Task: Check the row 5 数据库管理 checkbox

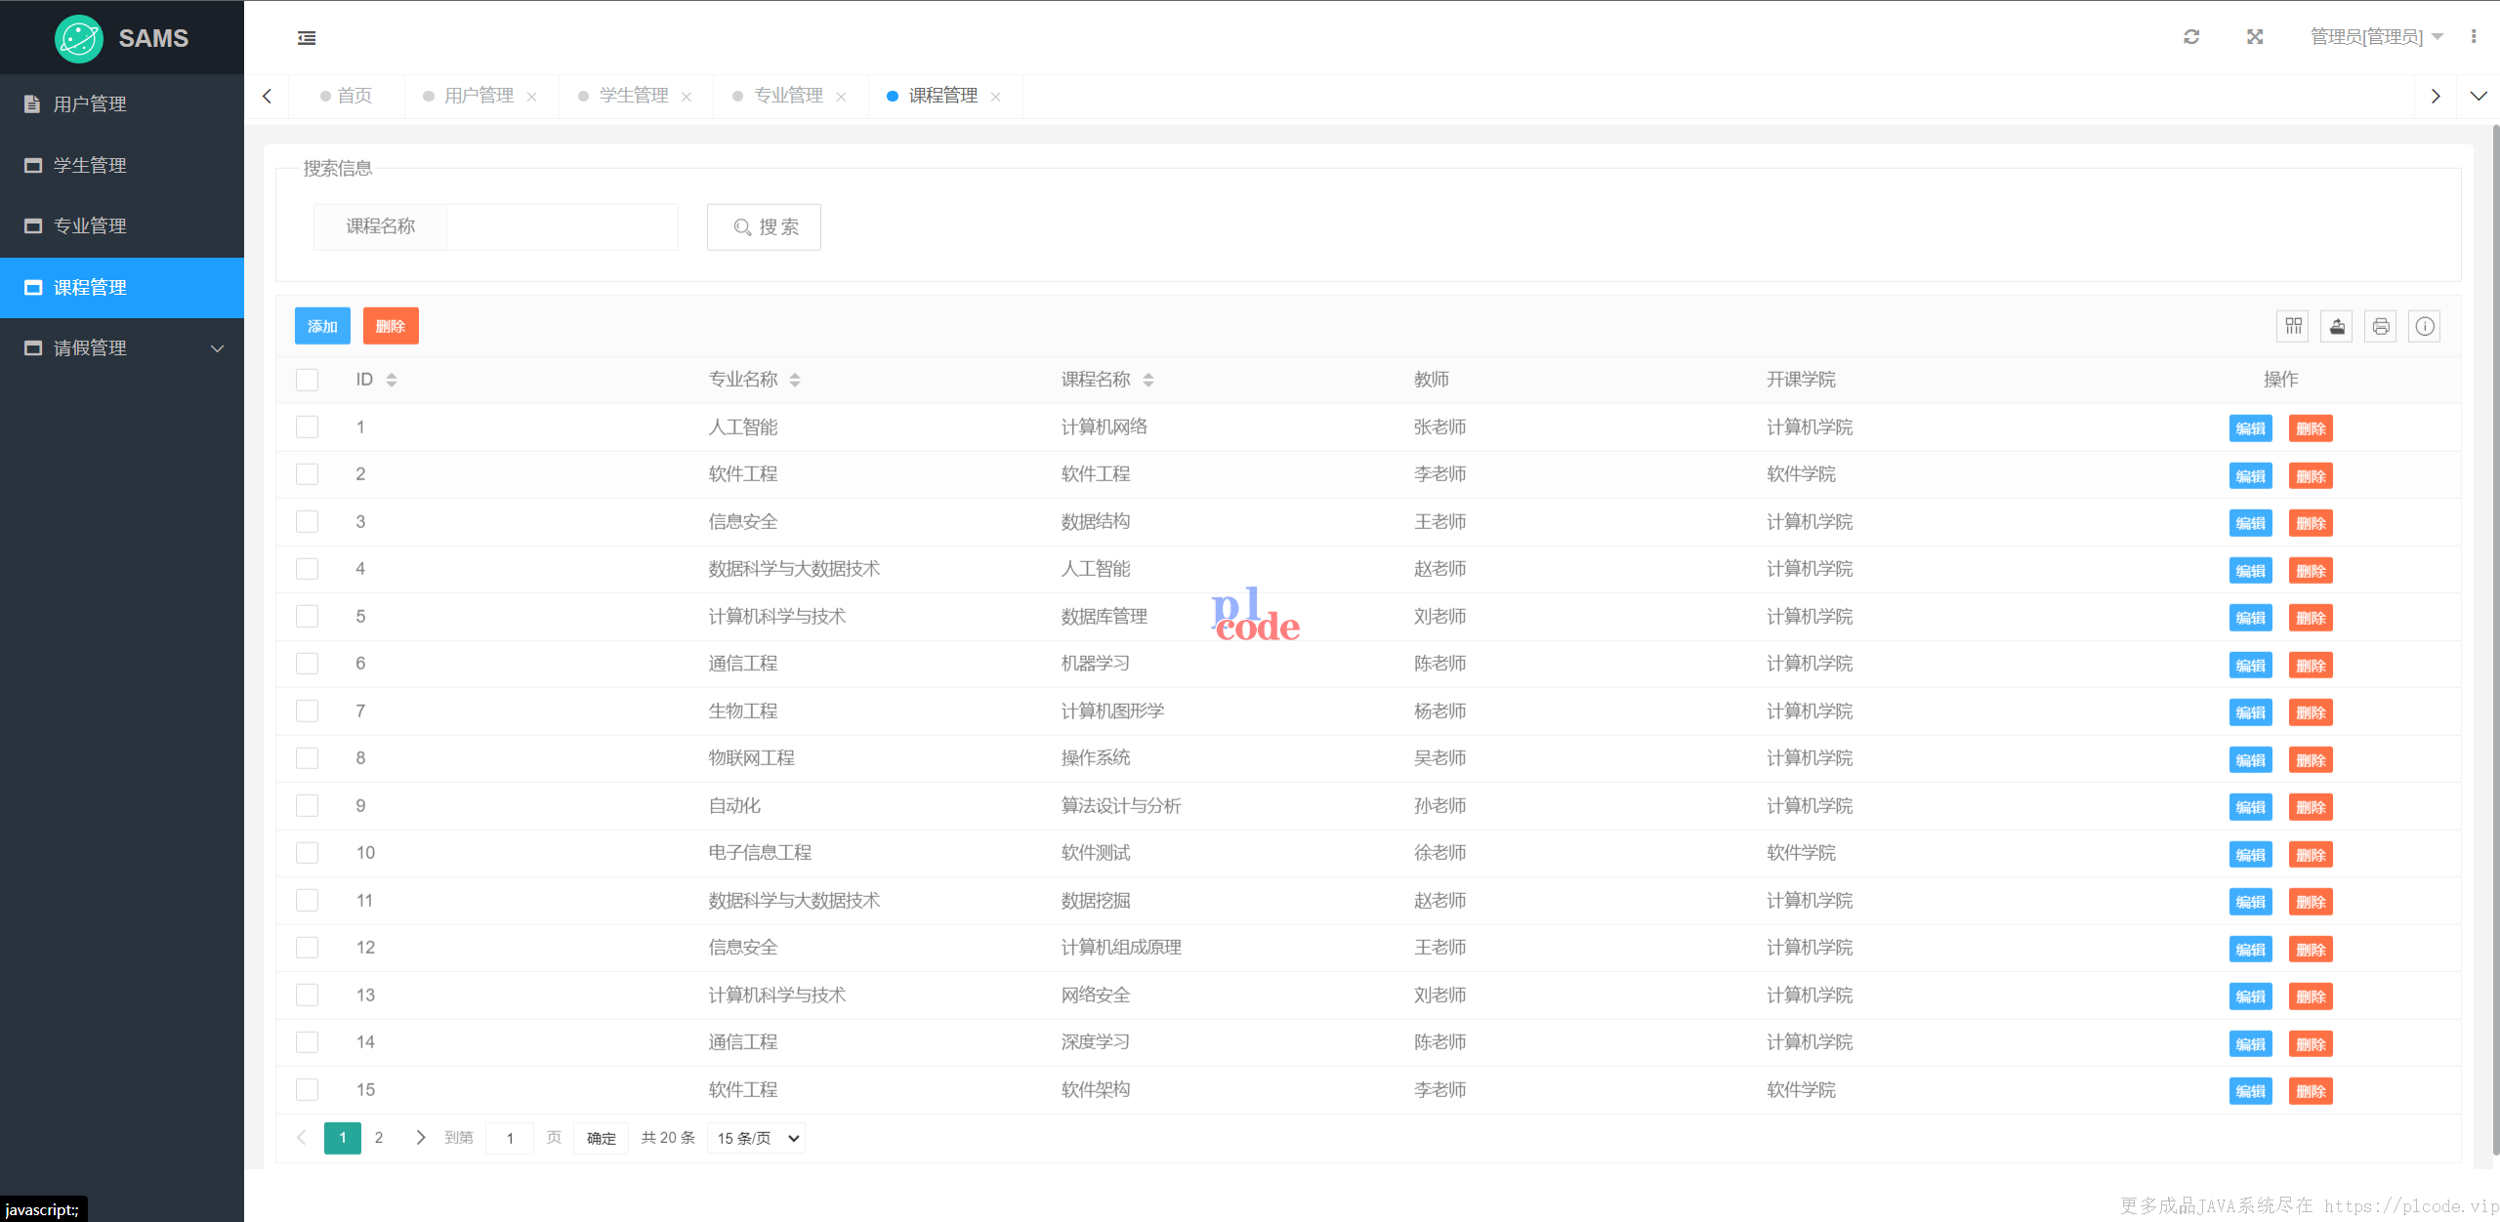Action: click(308, 617)
